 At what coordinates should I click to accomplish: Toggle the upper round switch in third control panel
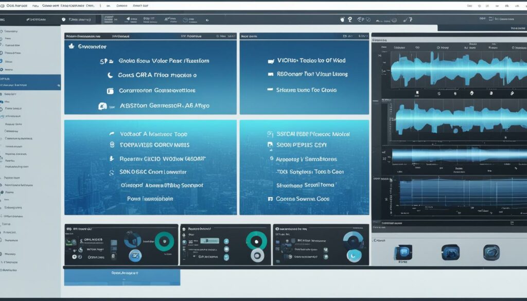[x=325, y=250]
